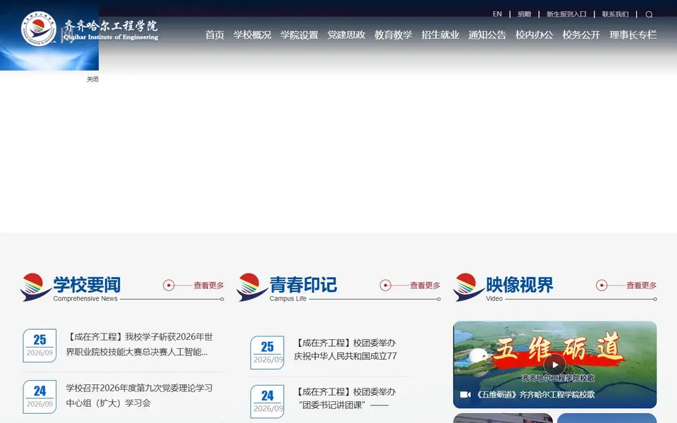Open the 理事长专栏 navigation menu
This screenshot has height=423, width=677.
[x=633, y=35]
